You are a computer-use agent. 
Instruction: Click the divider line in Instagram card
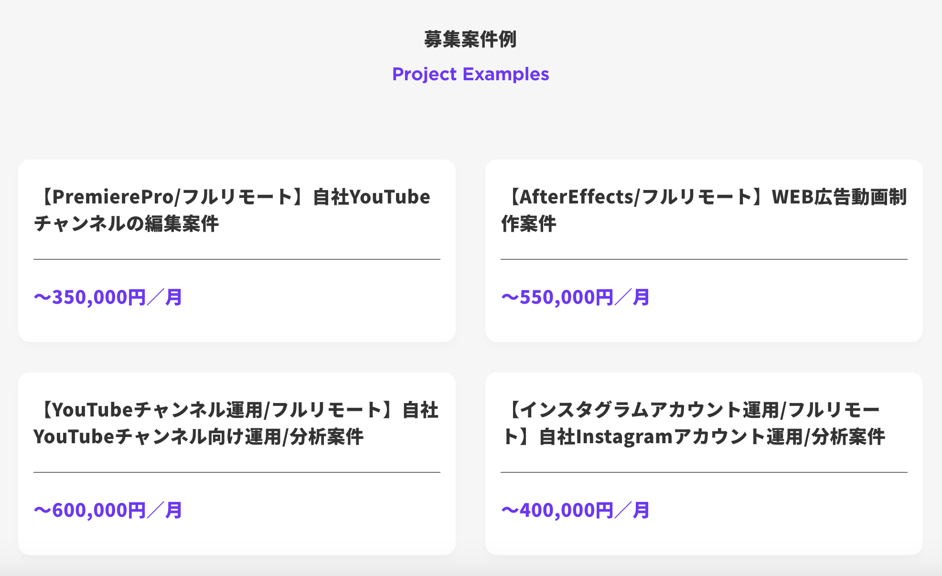704,472
